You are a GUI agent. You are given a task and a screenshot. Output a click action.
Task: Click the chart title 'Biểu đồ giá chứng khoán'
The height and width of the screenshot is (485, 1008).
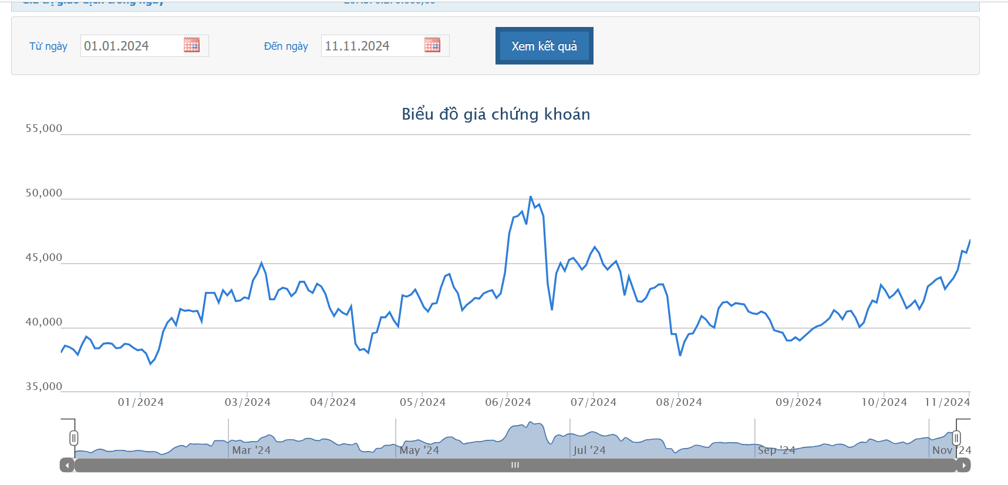496,114
